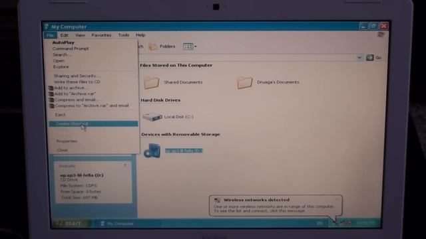The height and width of the screenshot is (239, 426).
Task: Click the wireless network tray icon
Action: 335,223
